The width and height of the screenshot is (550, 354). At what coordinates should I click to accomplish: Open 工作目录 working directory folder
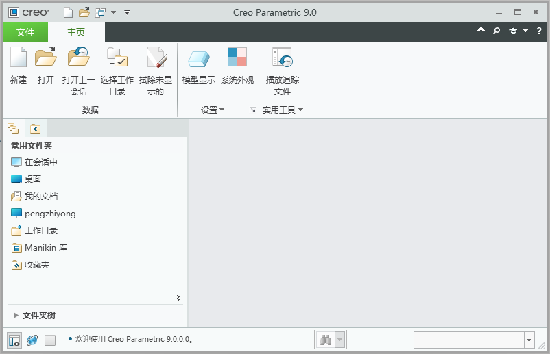[x=34, y=230]
